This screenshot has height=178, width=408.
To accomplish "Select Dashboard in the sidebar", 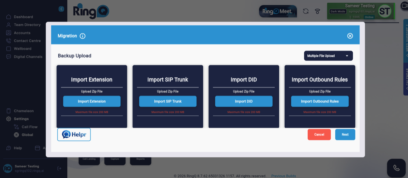I will point(23,17).
